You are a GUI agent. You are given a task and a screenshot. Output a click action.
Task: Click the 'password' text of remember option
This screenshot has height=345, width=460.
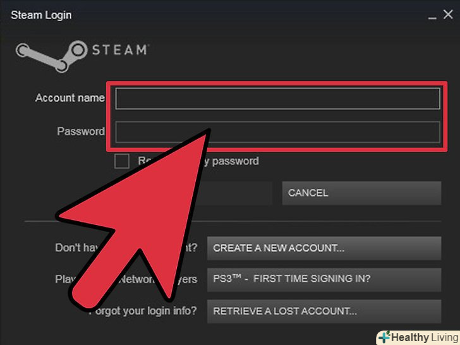[x=235, y=161]
